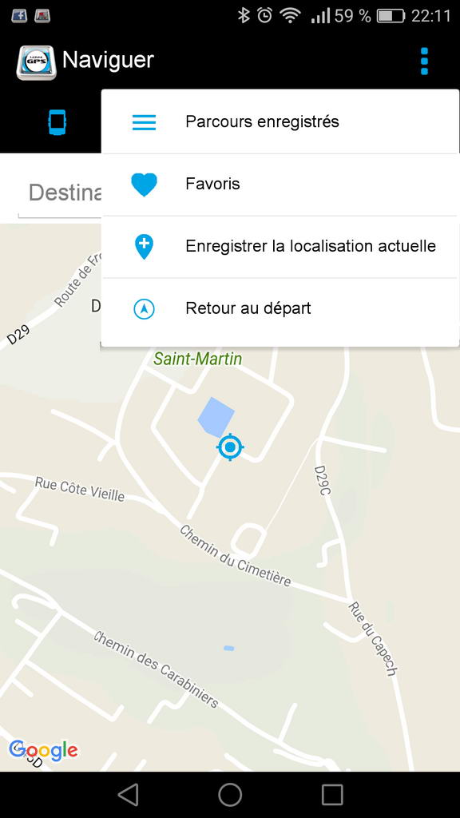Choose Retour au départ option
Image resolution: width=460 pixels, height=818 pixels.
280,309
